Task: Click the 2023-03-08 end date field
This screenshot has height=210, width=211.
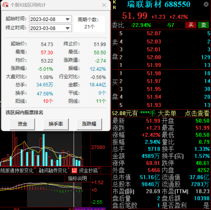Action: [x=46, y=29]
